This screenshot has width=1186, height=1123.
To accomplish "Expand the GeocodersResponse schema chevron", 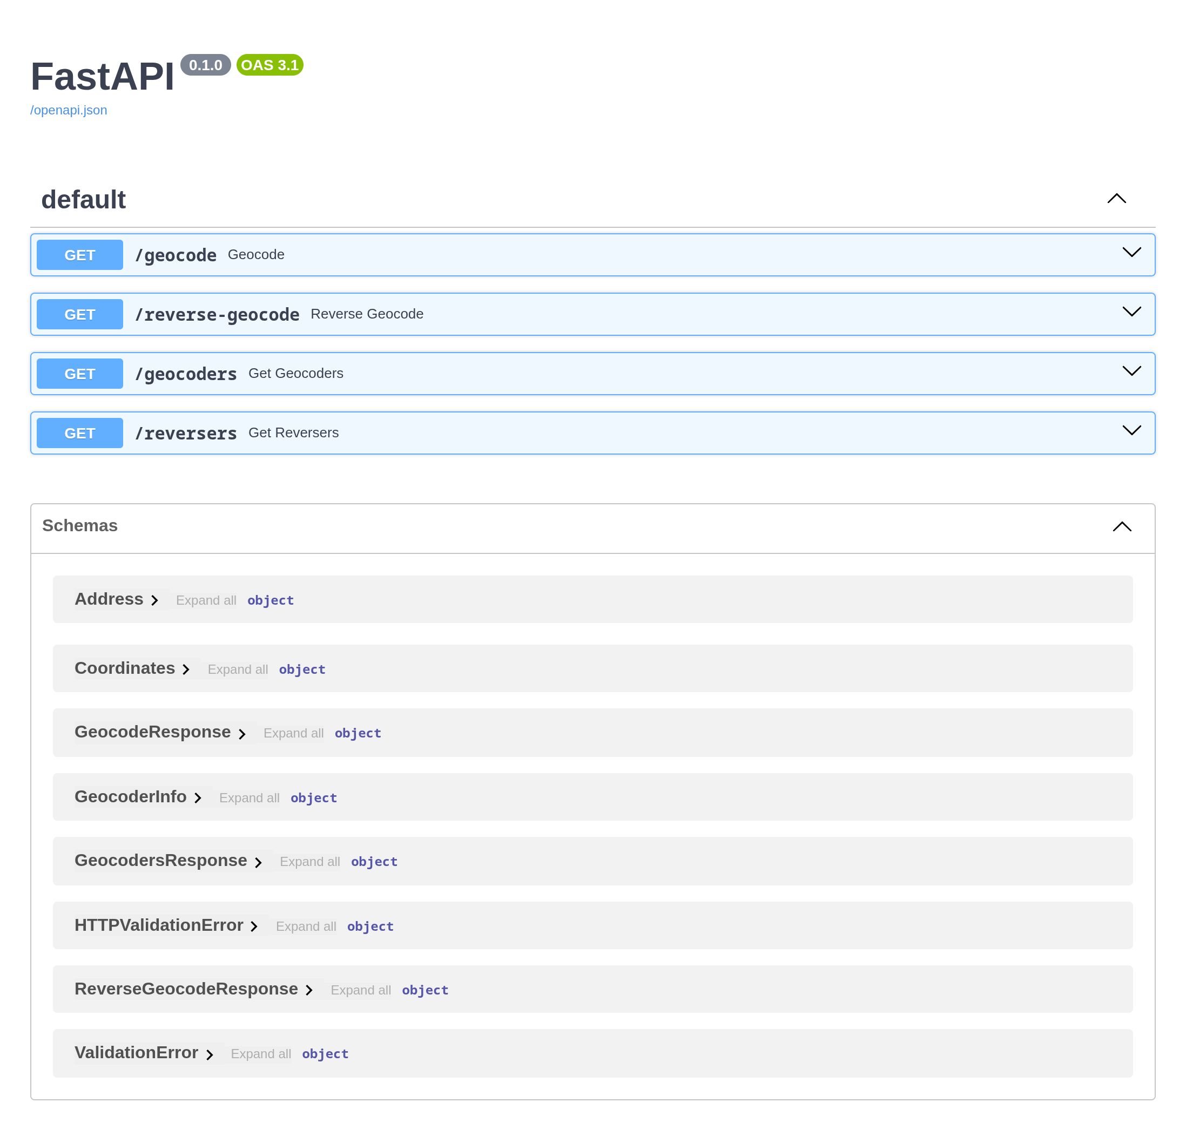I will pyautogui.click(x=258, y=862).
